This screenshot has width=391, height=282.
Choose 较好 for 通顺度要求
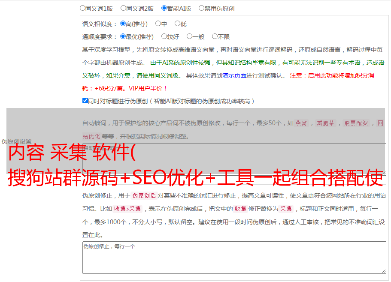click(x=164, y=37)
